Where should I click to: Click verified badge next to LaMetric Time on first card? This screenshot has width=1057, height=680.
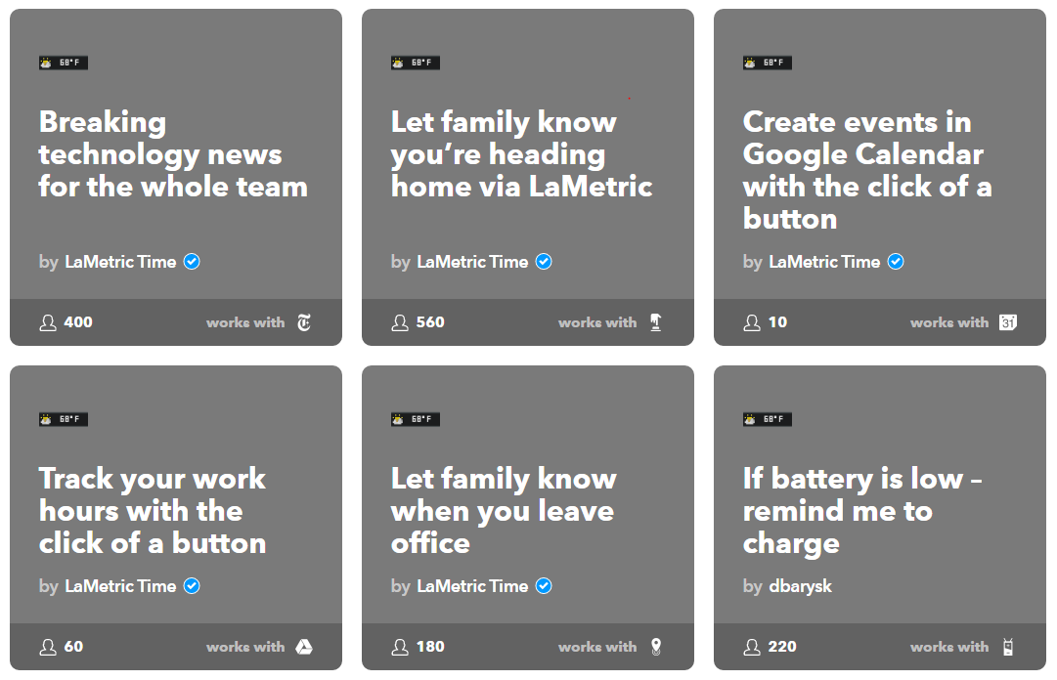(192, 261)
